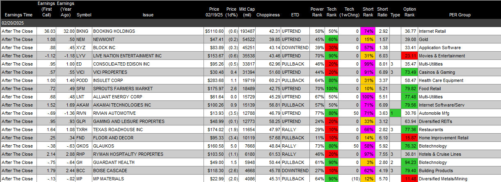Viewport: 501px width, 182px height.
Task: Click the 77% power rank for RIVN
Action: (317, 113)
